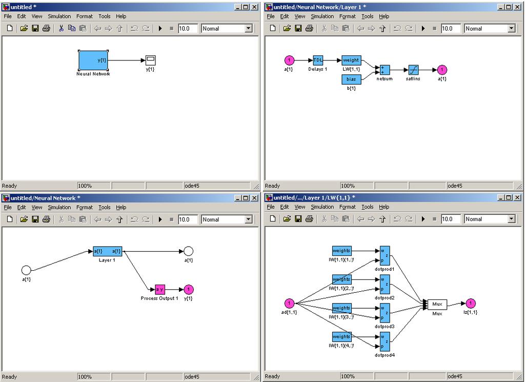Select the Mux block
The height and width of the screenshot is (382, 525).
(x=437, y=305)
